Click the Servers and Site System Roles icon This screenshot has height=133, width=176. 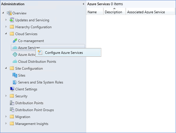[15, 82]
